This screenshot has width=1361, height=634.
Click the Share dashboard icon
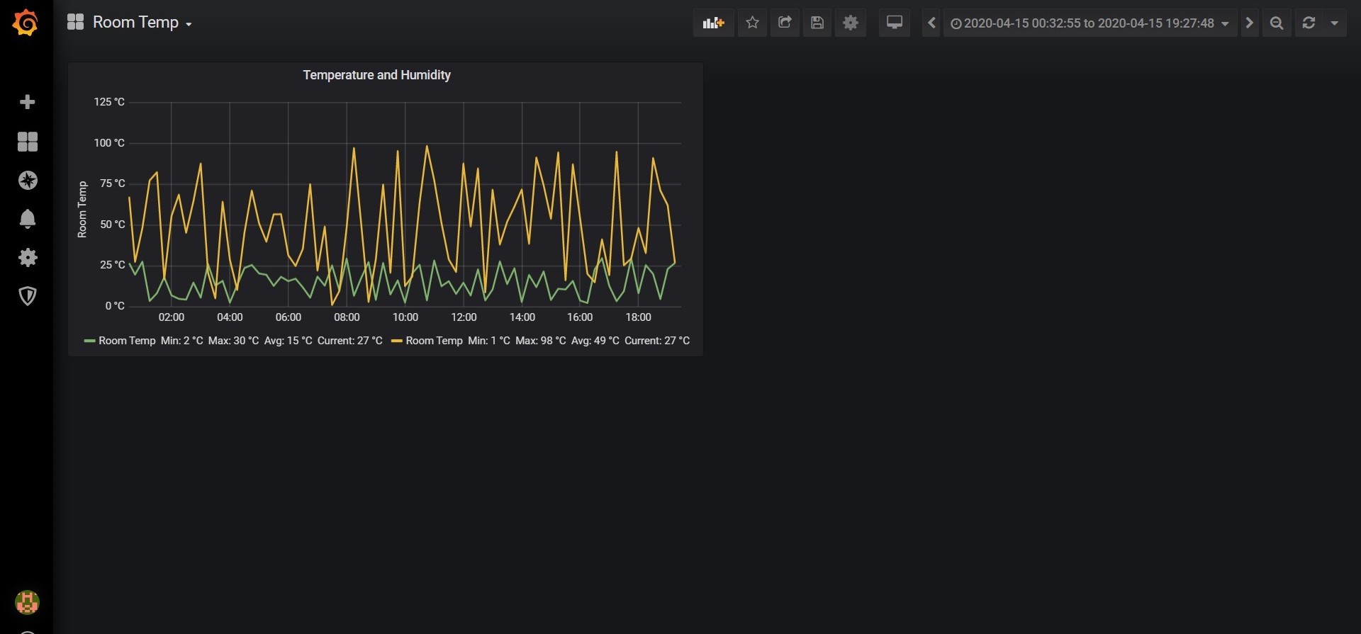click(785, 23)
